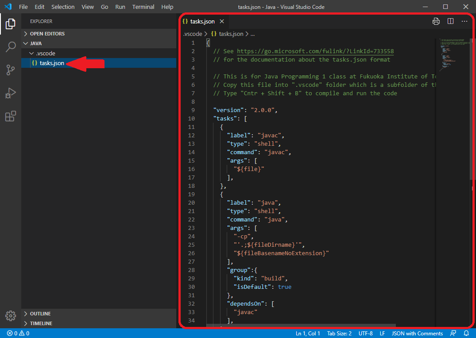This screenshot has height=338, width=476.
Task: Open the Source Control view
Action: point(10,70)
